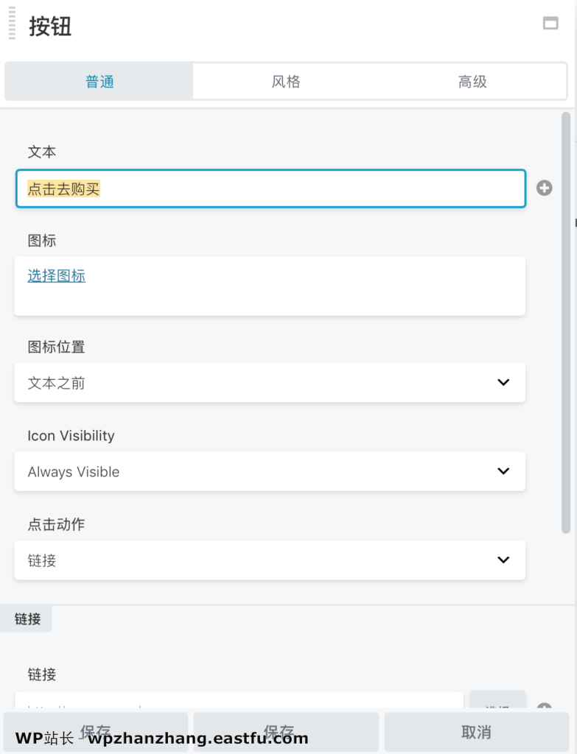The width and height of the screenshot is (577, 754).
Task: Click the 保存 button next to 取消
Action: tap(286, 732)
